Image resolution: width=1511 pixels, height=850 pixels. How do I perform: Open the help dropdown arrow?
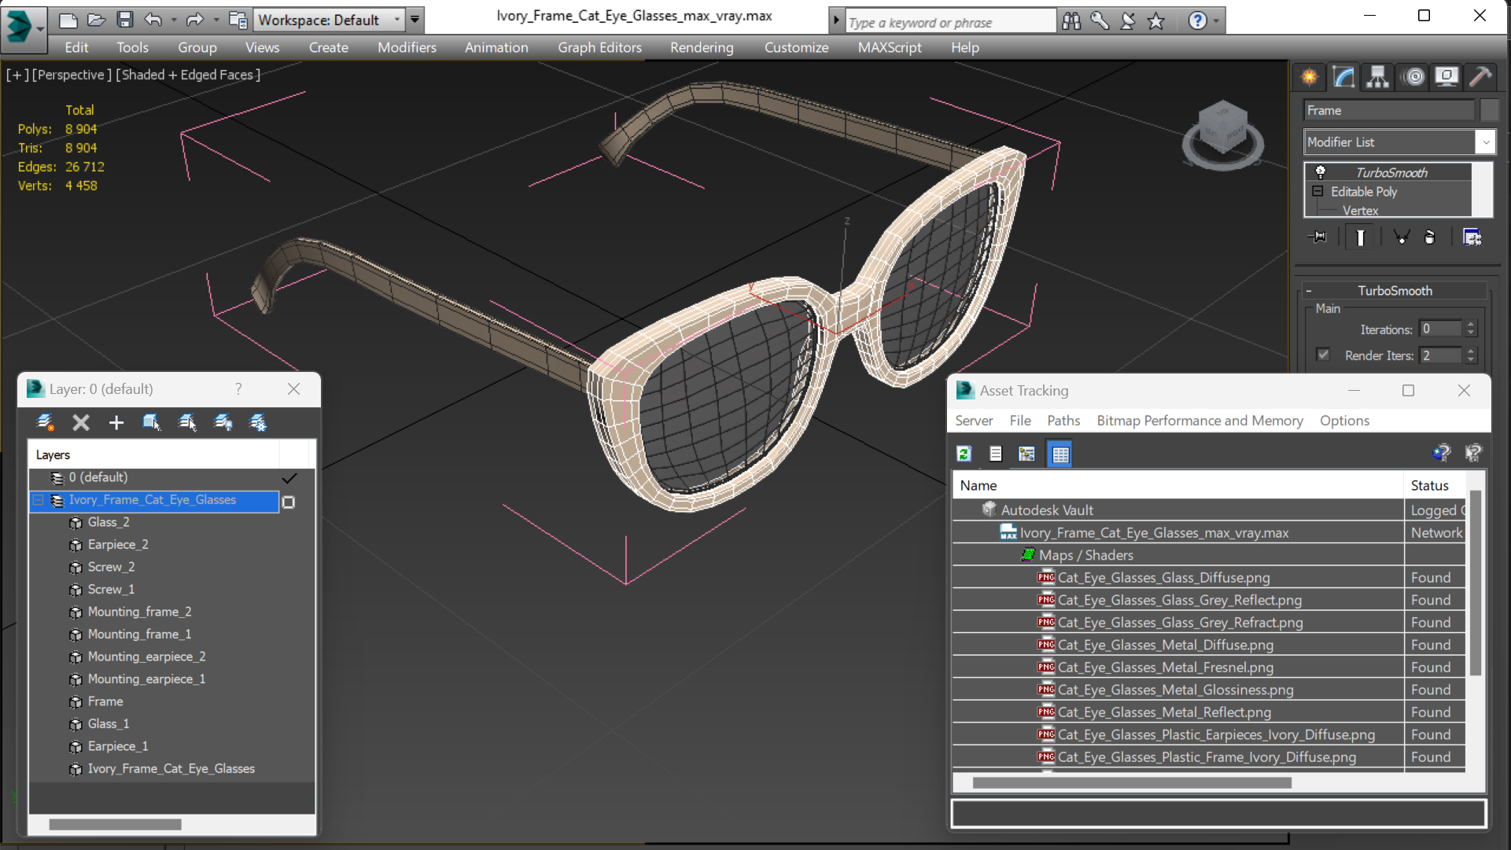1216,21
